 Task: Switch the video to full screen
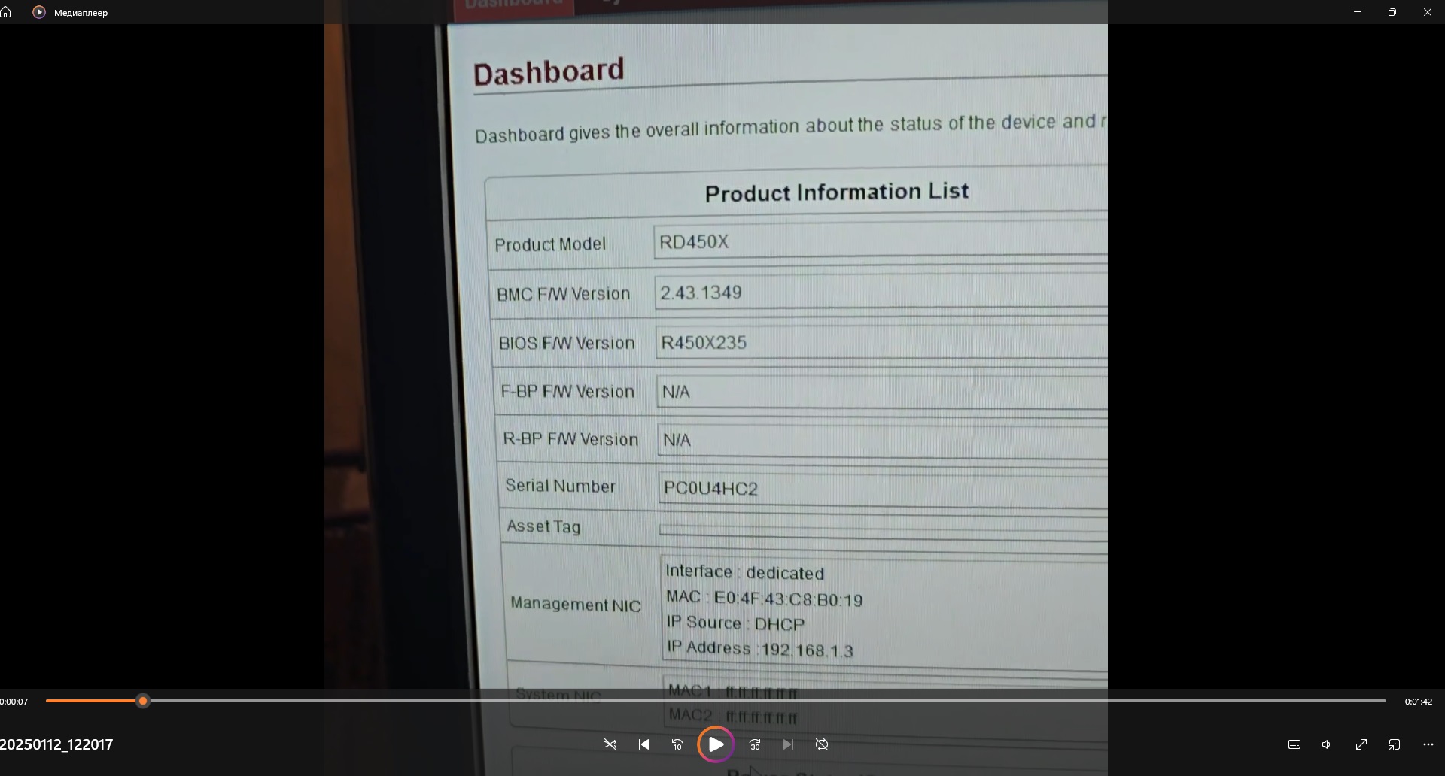click(x=1361, y=744)
